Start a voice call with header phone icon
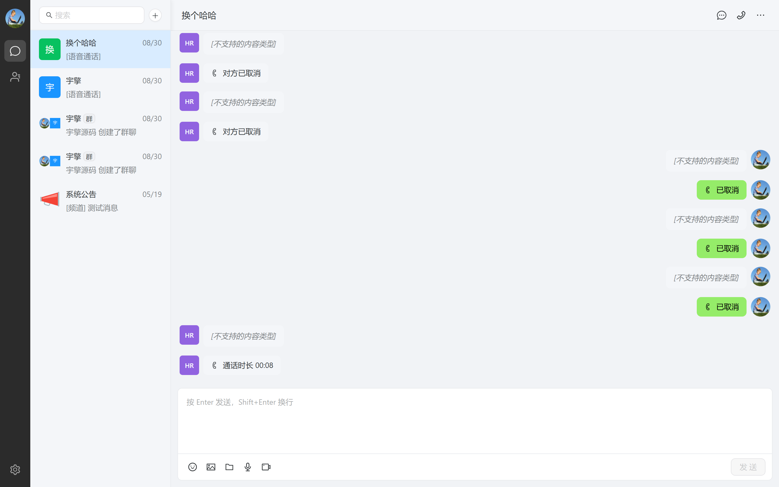The height and width of the screenshot is (487, 779). point(741,15)
